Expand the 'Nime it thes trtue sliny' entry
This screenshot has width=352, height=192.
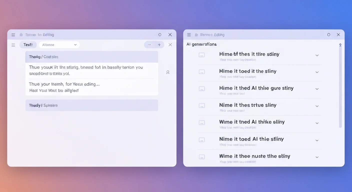pyautogui.click(x=317, y=106)
